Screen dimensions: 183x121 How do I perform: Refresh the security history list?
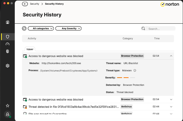(24, 29)
